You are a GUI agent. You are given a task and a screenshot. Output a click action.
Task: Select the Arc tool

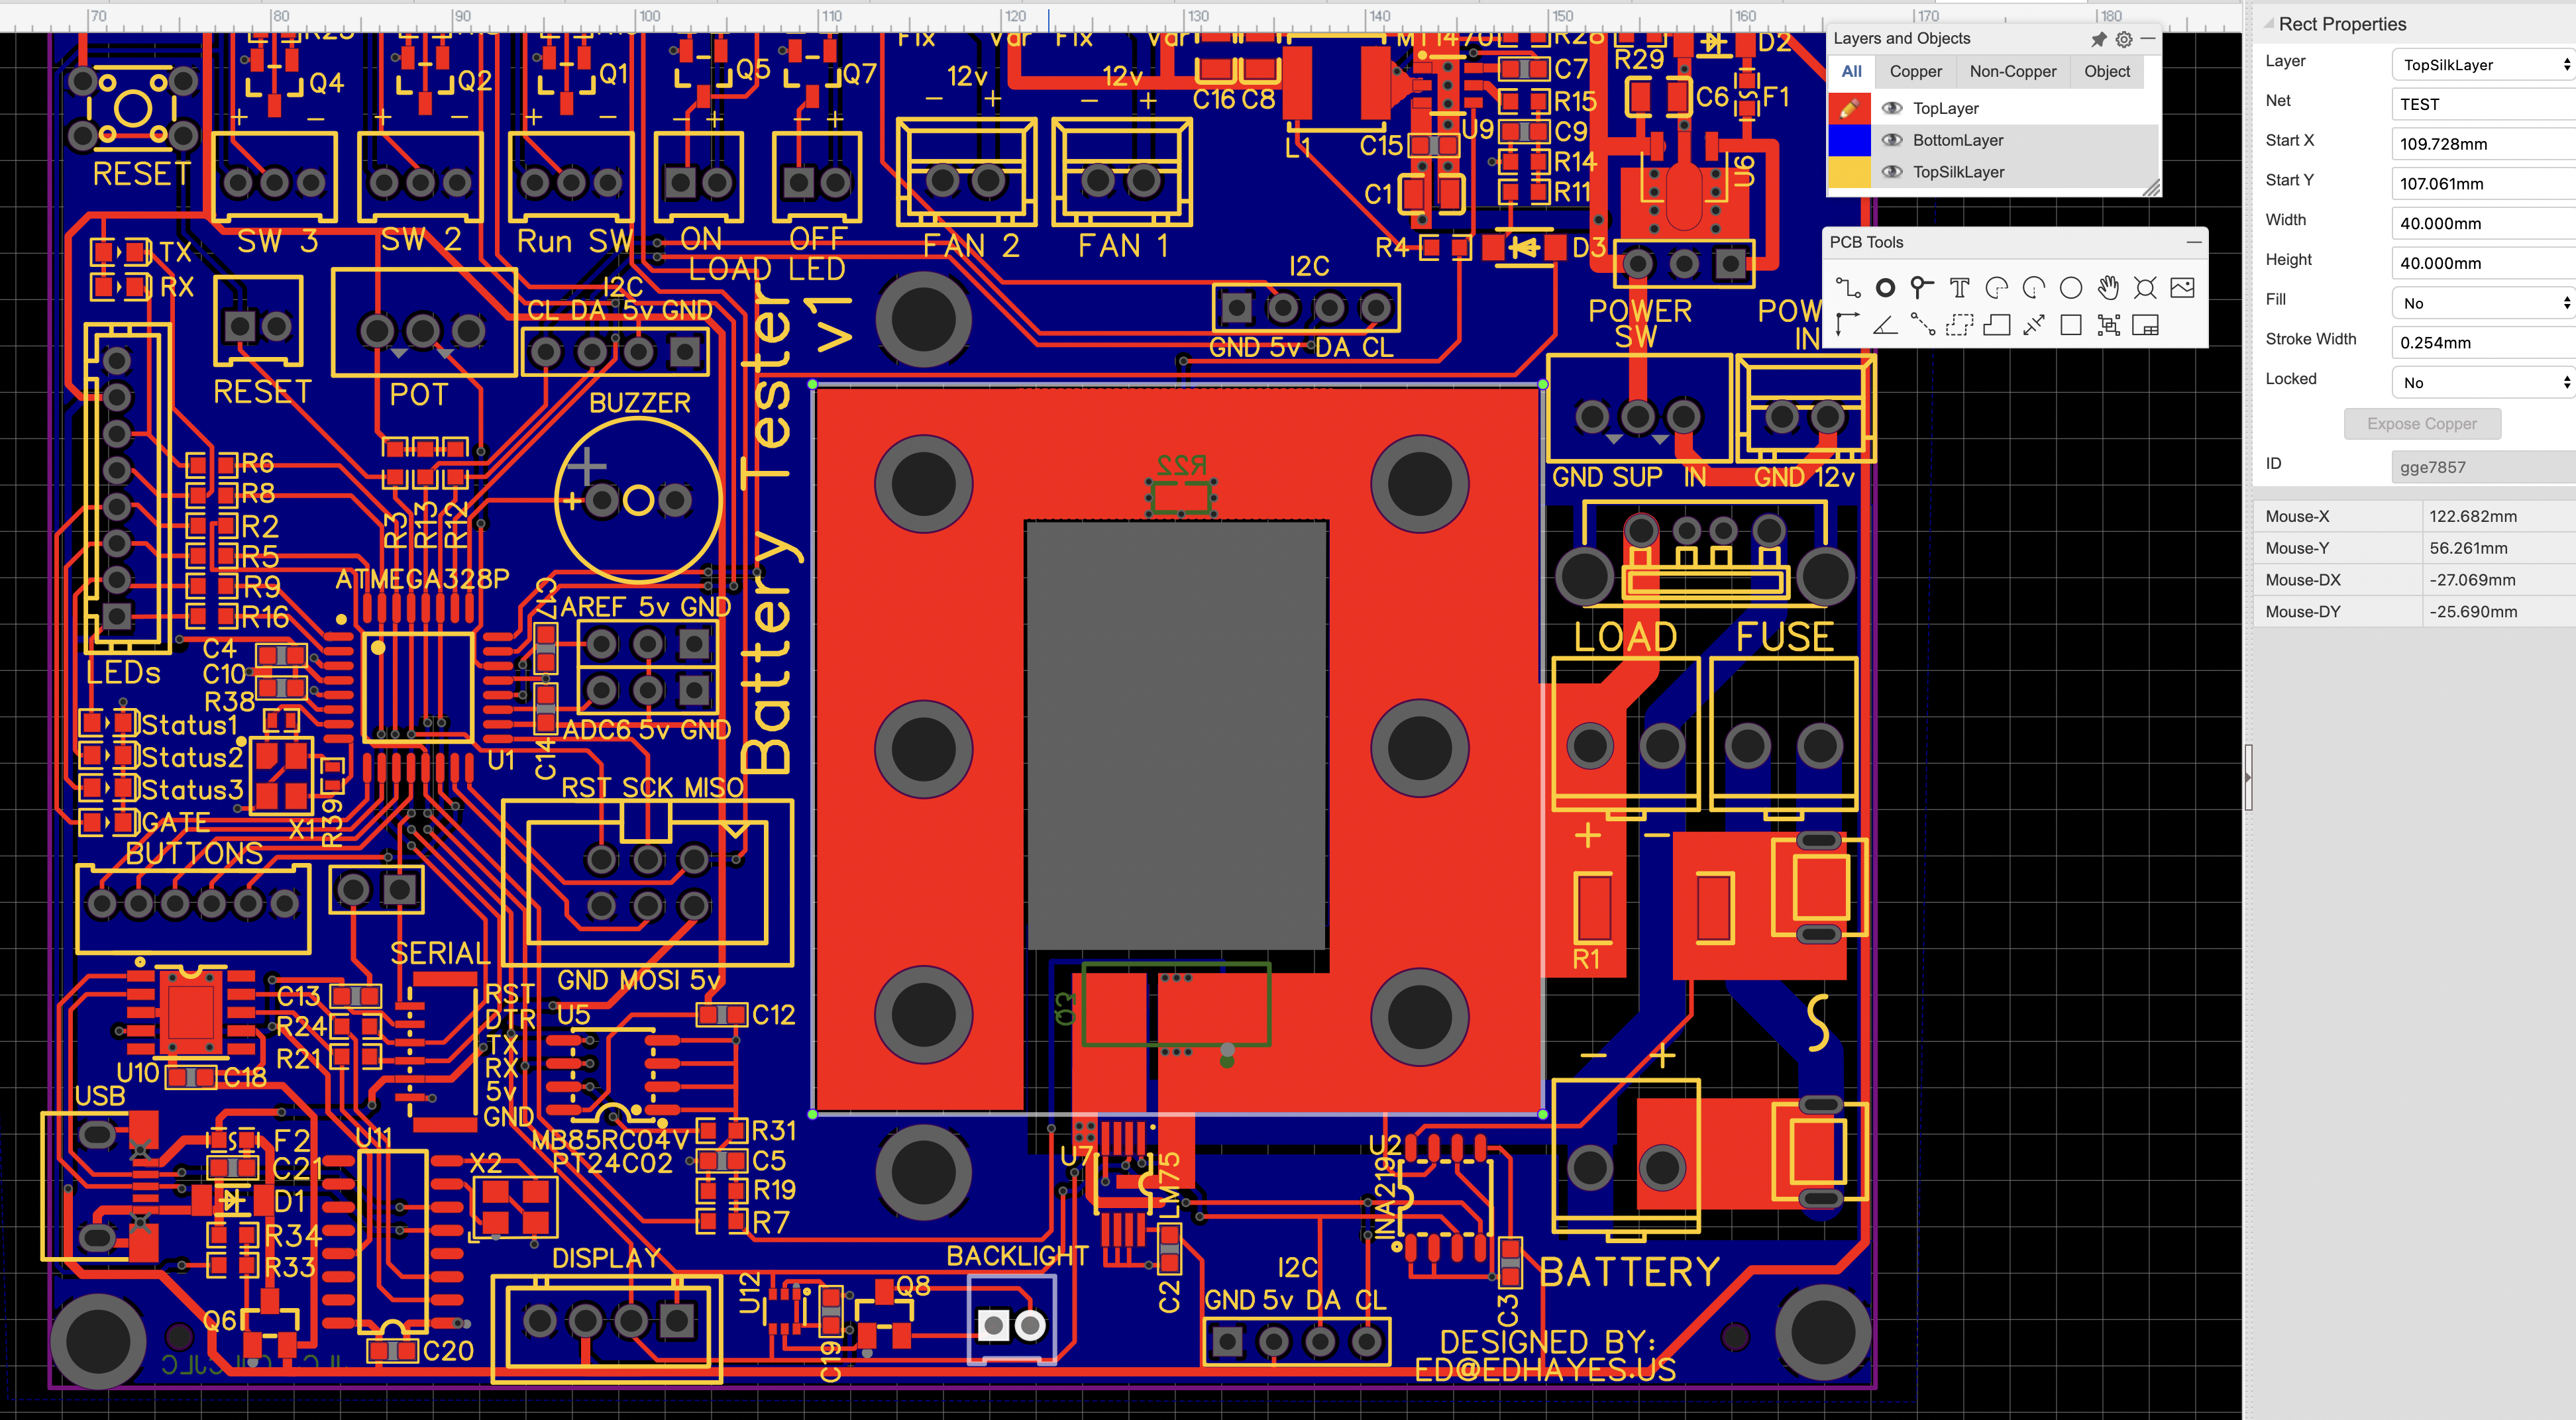tap(1996, 288)
